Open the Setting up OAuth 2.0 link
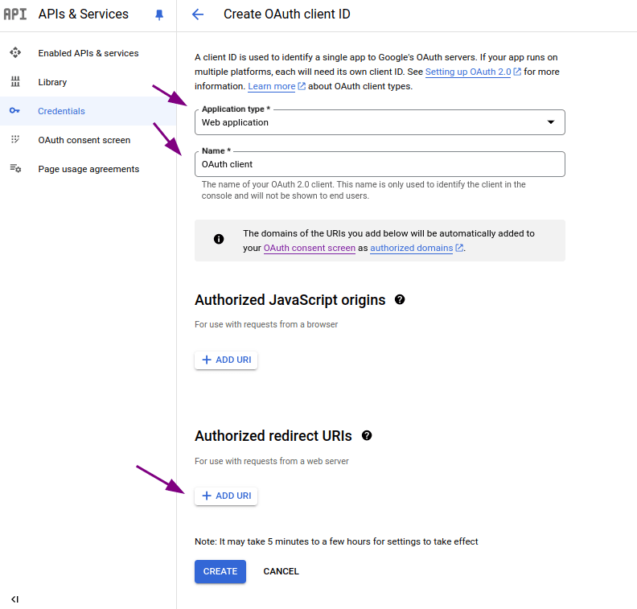This screenshot has height=609, width=637. click(467, 72)
